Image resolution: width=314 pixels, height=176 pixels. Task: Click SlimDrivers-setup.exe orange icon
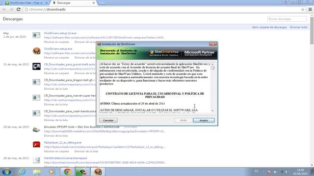[x=36, y=51]
